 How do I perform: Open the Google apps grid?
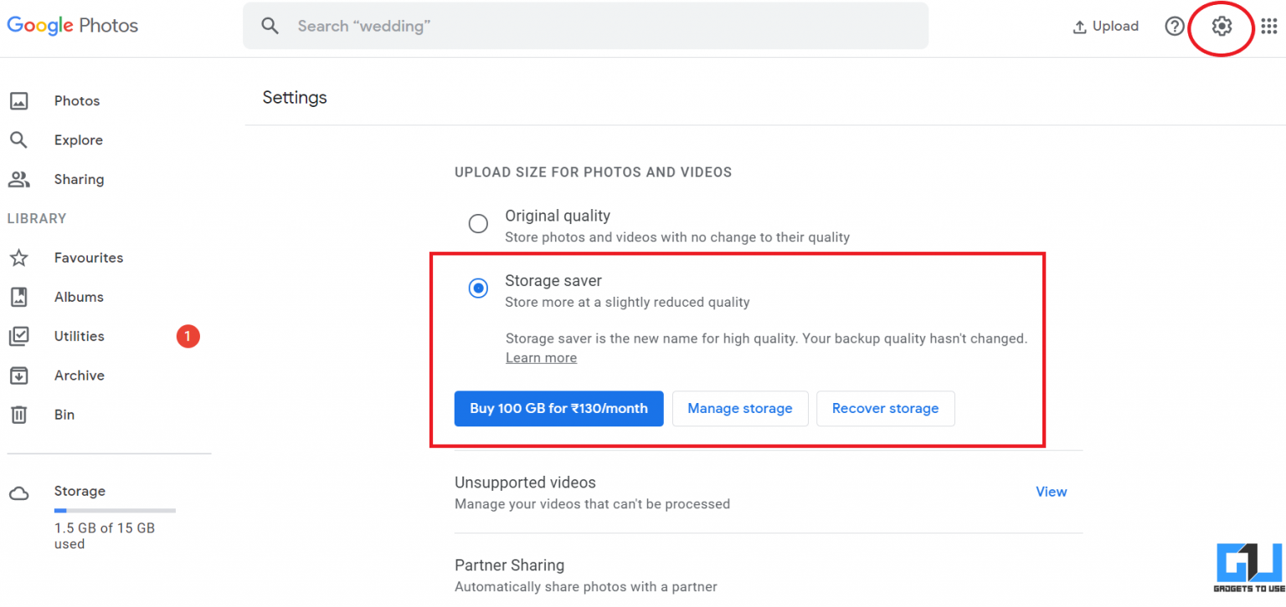pos(1269,26)
